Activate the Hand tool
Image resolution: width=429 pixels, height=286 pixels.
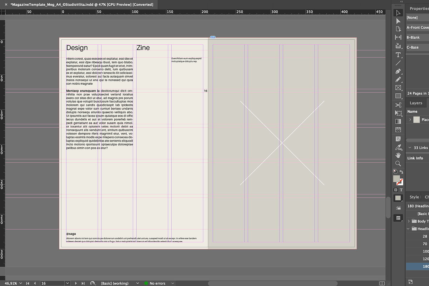point(398,155)
